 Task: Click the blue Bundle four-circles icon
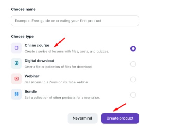(x=16, y=94)
